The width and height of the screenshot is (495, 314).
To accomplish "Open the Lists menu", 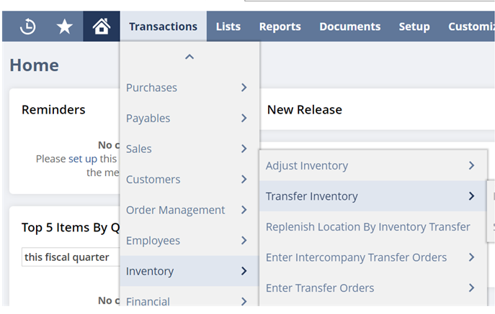I will click(x=228, y=27).
